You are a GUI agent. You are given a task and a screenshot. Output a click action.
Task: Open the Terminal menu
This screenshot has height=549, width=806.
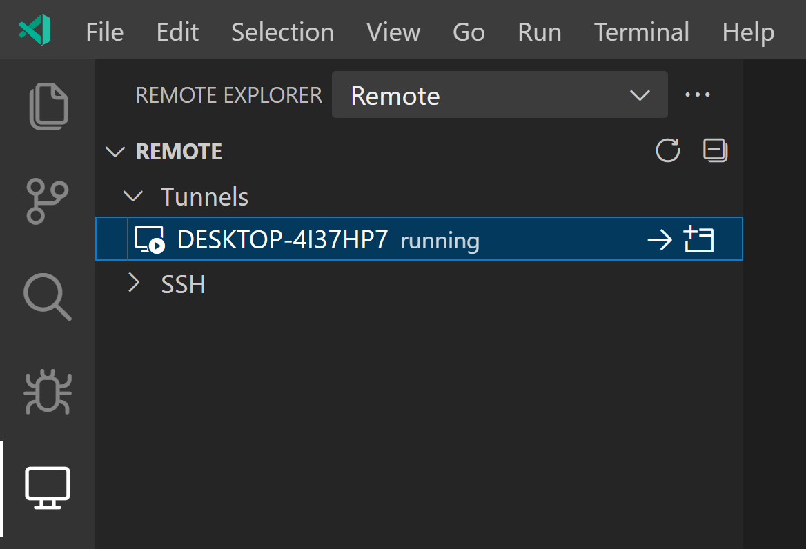click(x=641, y=32)
